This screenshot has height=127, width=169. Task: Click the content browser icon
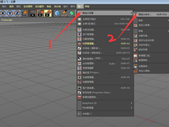pyautogui.click(x=79, y=30)
